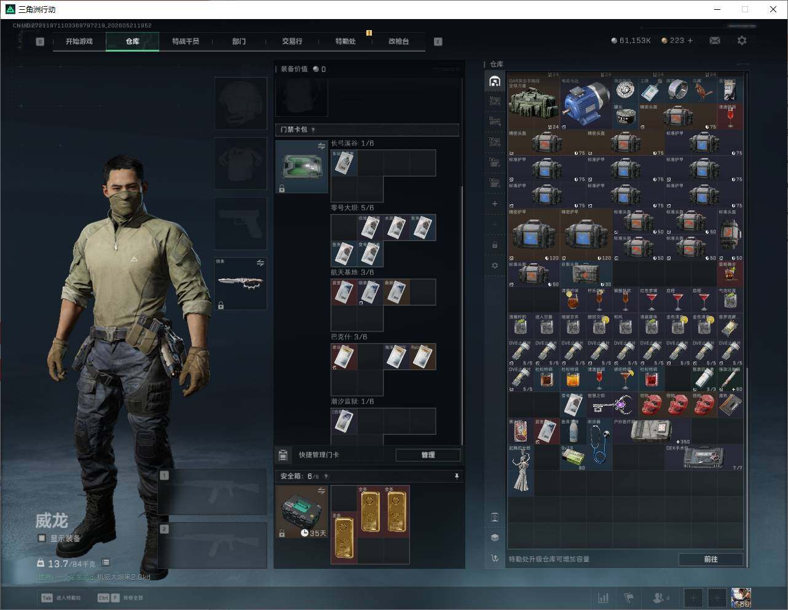
Task: Select the DEK surgical kit
Action: coord(704,457)
